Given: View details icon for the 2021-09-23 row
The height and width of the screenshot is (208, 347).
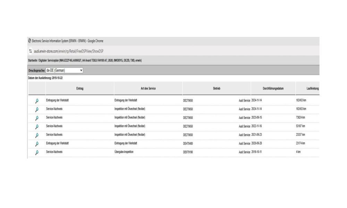Looking at the screenshot, I should pos(37,135).
